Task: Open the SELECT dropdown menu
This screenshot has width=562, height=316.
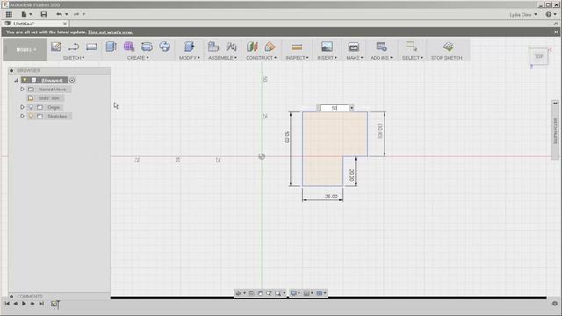Action: 412,58
